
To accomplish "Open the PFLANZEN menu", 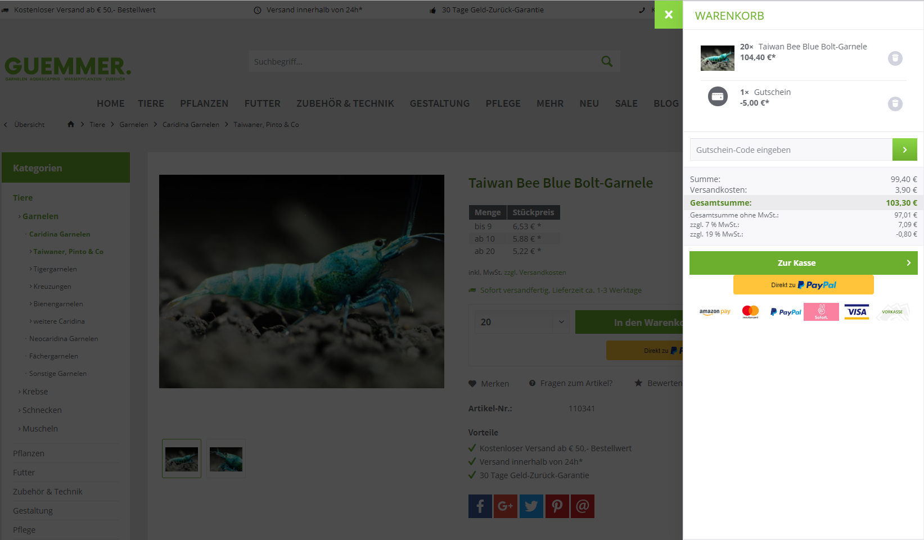I will pyautogui.click(x=204, y=103).
